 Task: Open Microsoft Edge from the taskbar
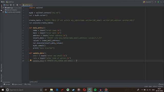pos(57,90)
